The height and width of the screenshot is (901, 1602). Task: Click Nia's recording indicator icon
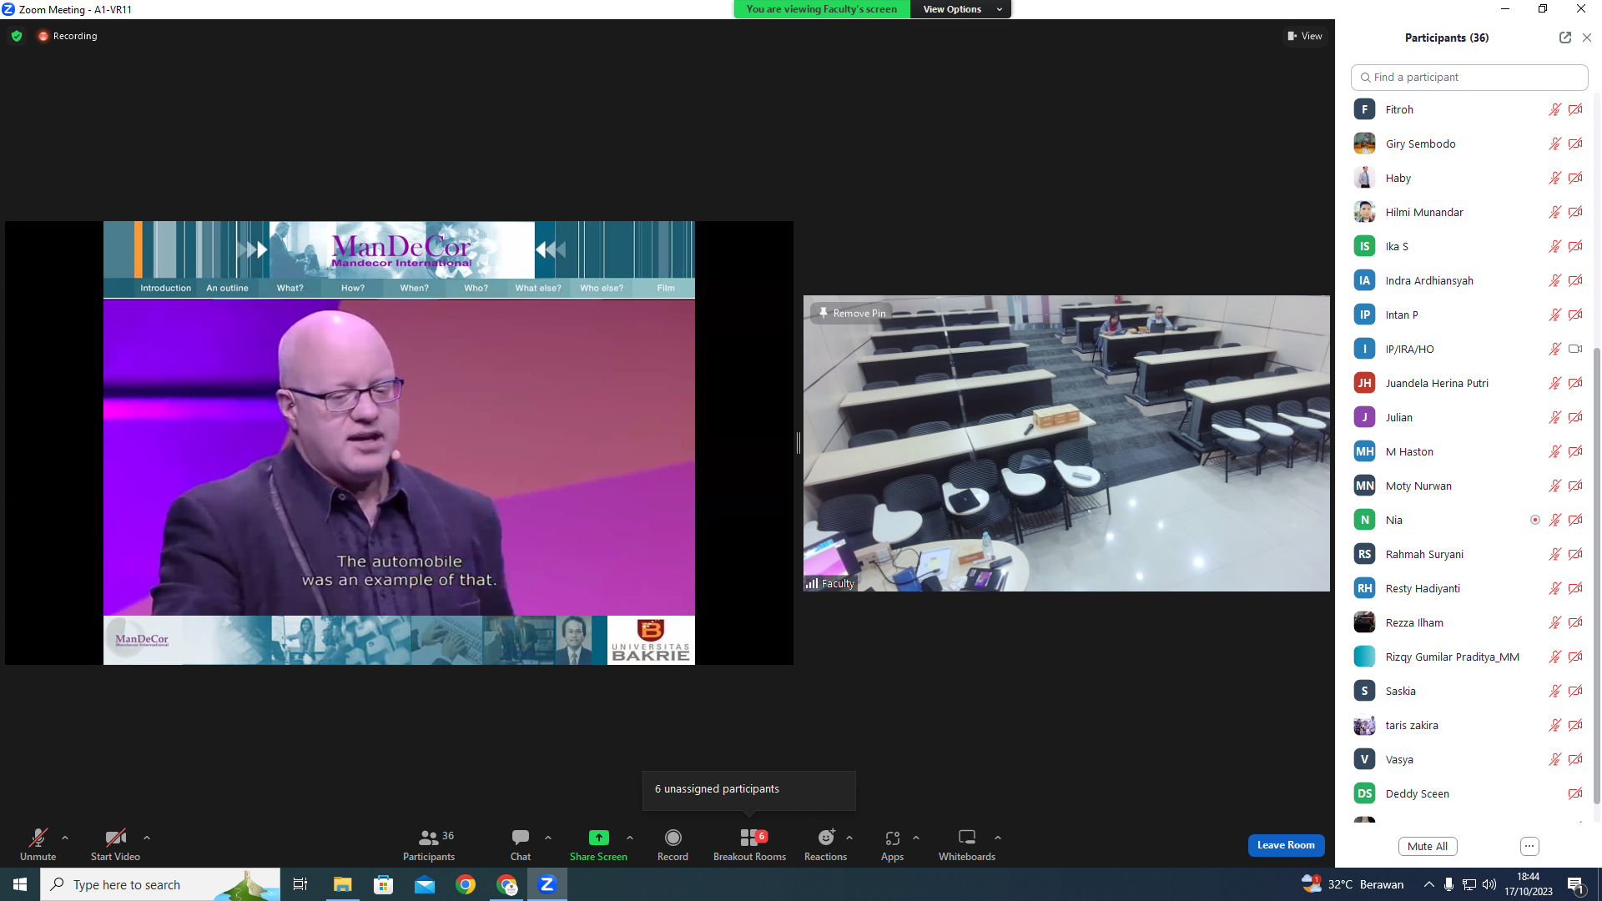pos(1535,520)
